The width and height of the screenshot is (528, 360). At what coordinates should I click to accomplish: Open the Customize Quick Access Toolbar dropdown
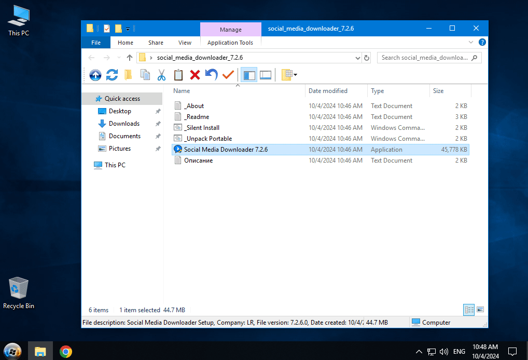pyautogui.click(x=128, y=29)
